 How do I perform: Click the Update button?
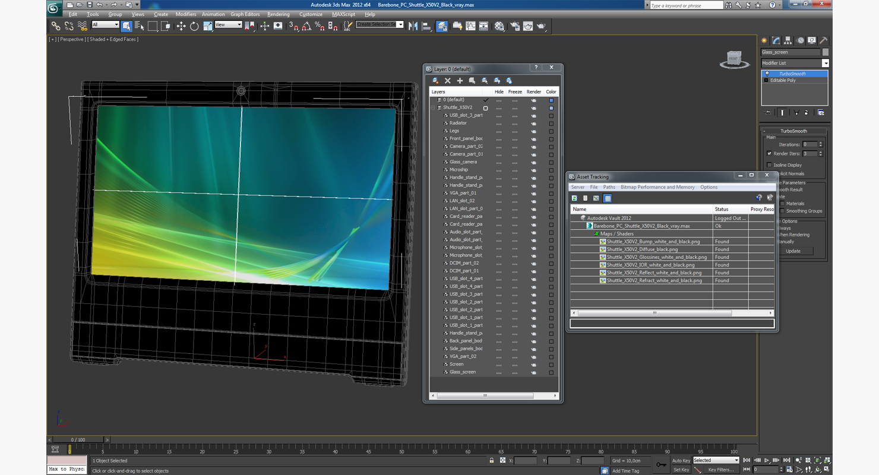793,251
